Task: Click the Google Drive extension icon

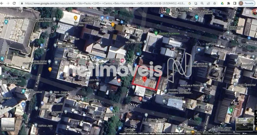Action: tap(222, 3)
